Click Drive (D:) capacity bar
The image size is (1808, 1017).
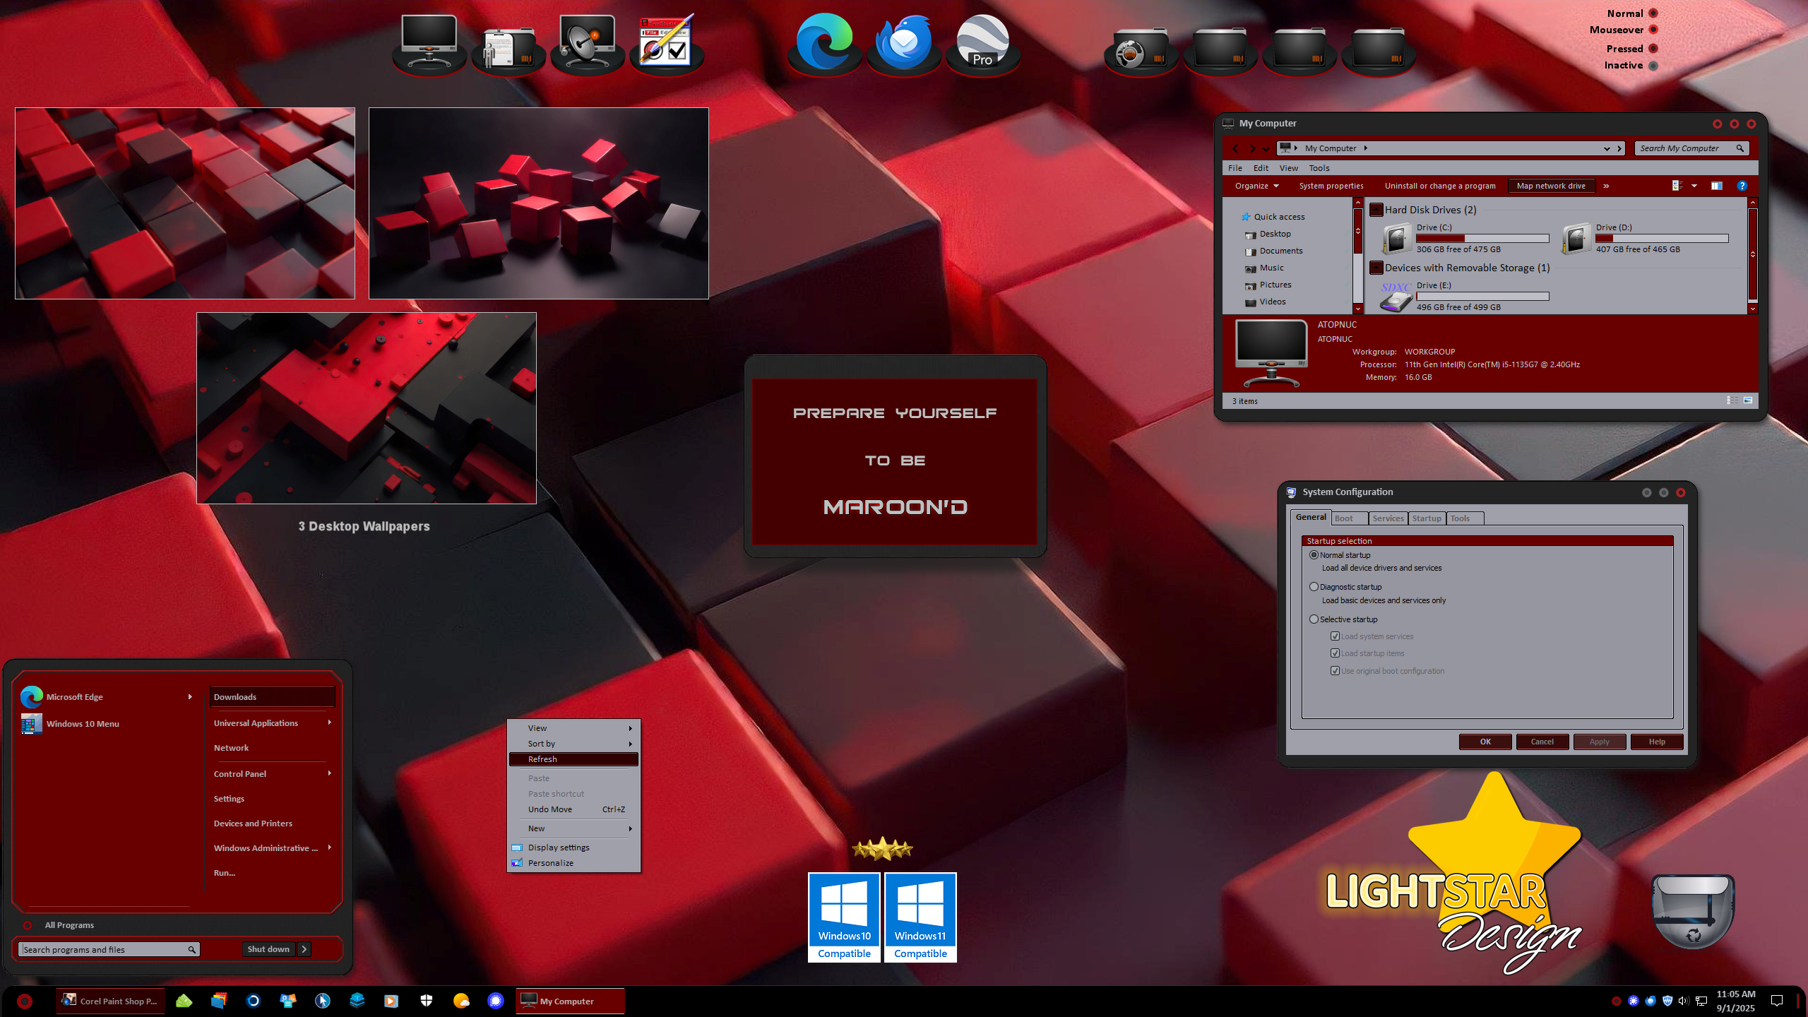pos(1662,238)
